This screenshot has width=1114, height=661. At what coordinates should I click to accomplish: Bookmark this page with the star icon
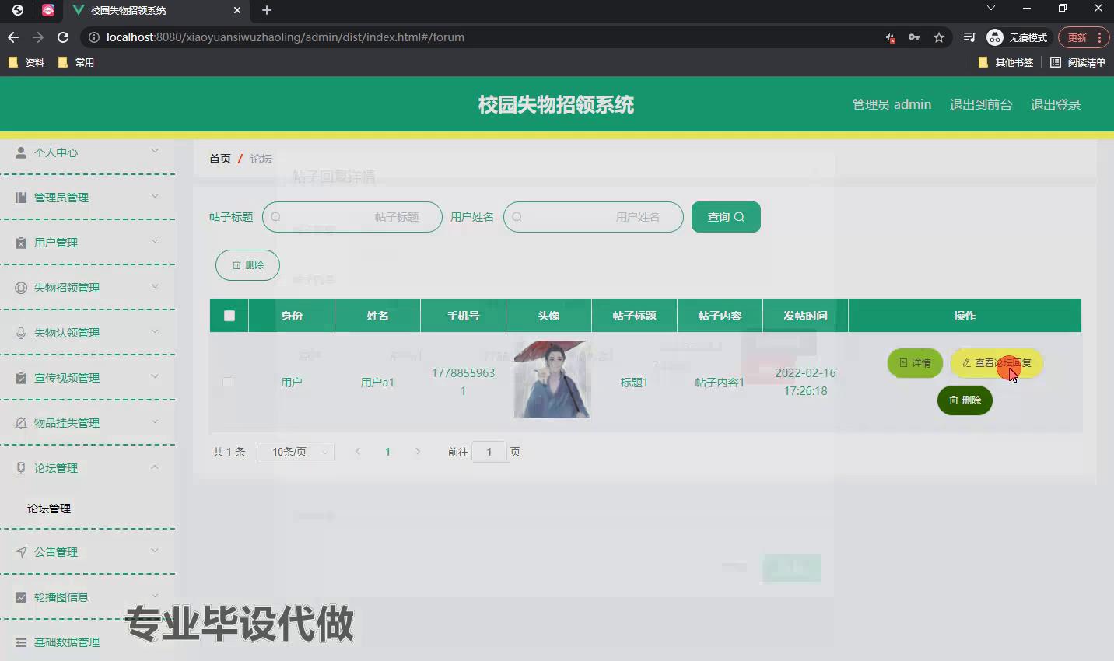[x=939, y=37]
